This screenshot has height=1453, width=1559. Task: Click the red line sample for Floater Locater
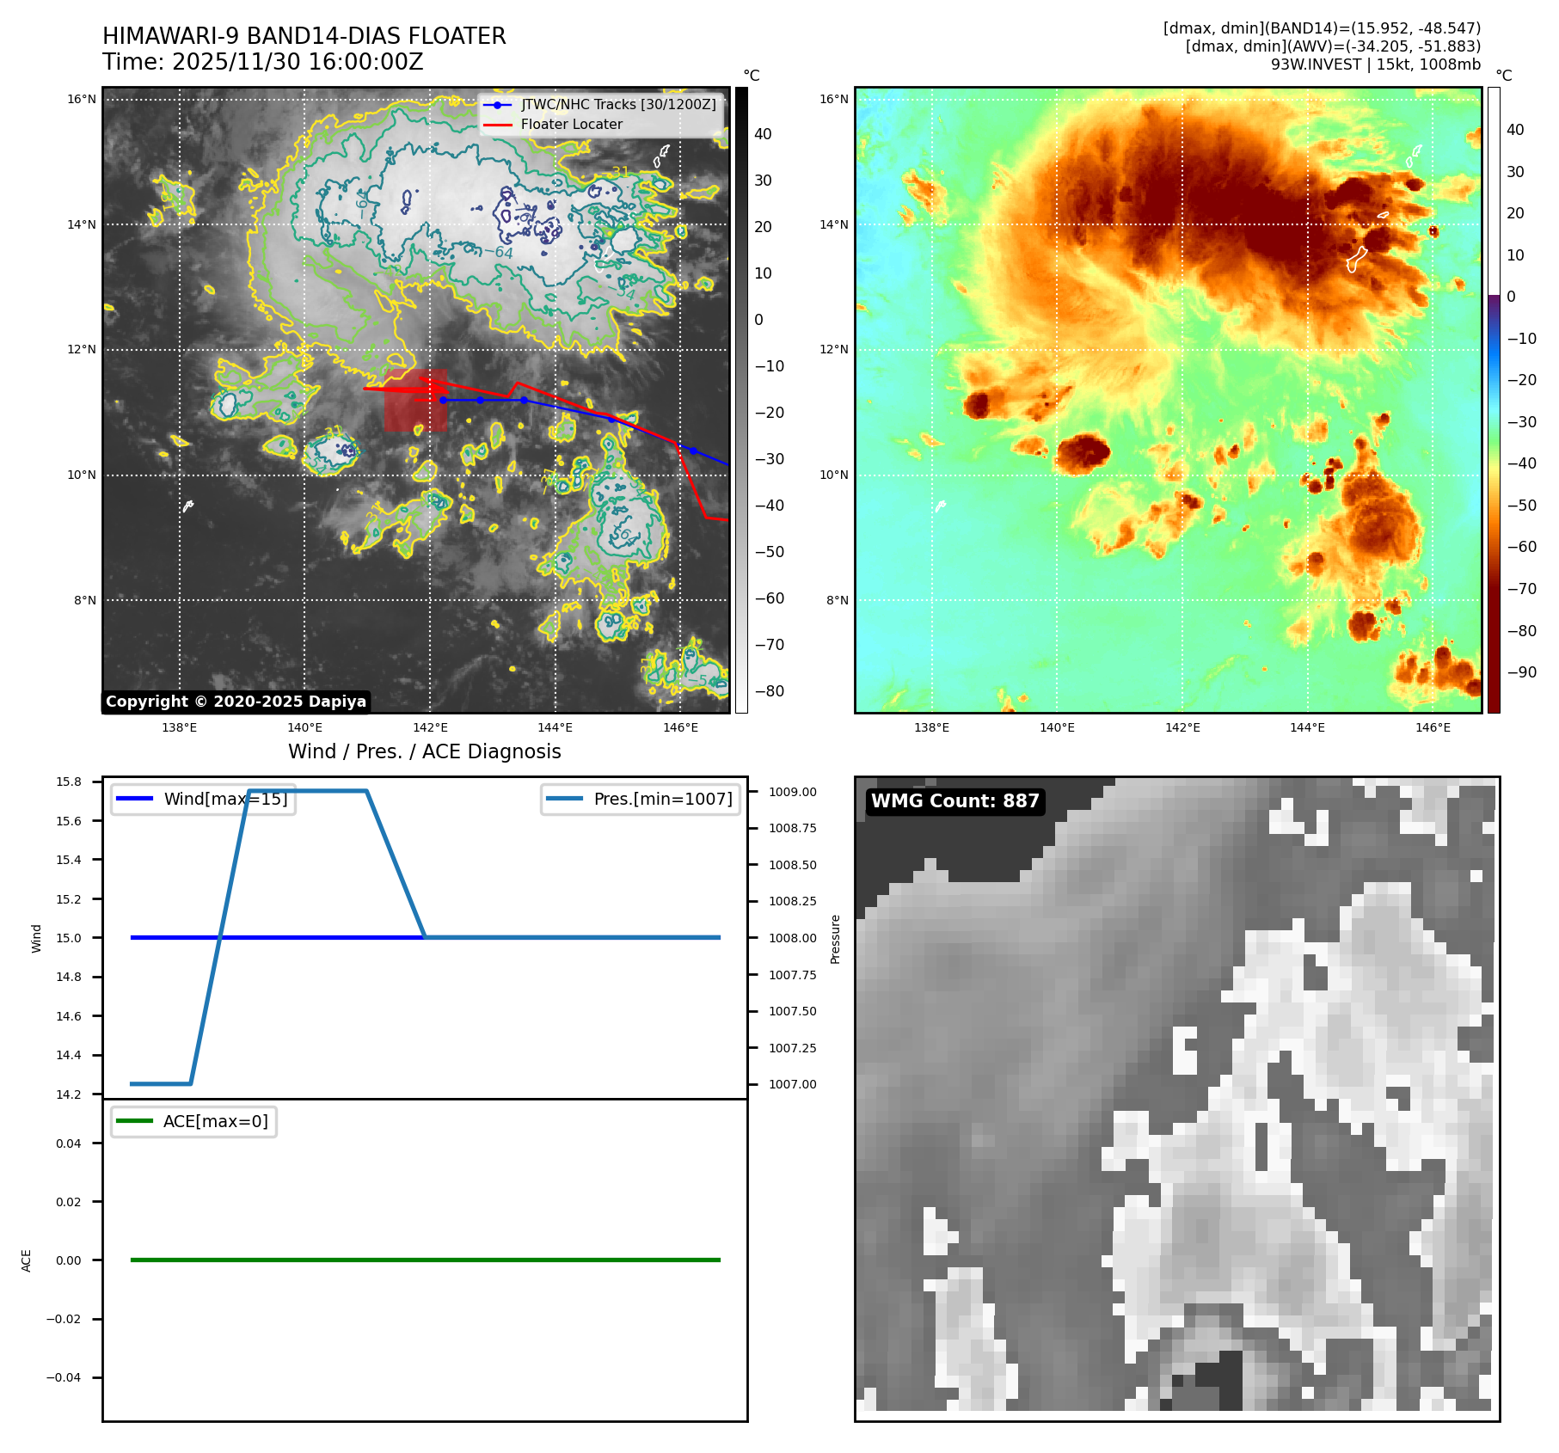tap(497, 125)
